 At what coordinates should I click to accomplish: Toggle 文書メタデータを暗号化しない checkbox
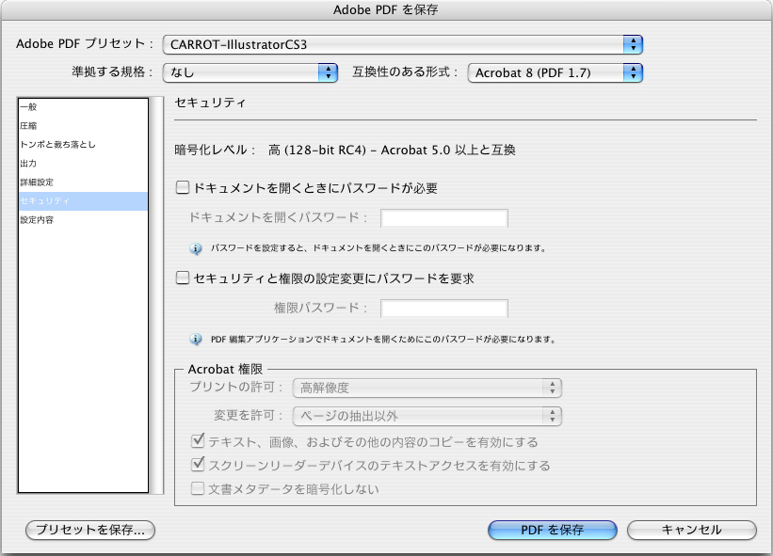tap(198, 488)
